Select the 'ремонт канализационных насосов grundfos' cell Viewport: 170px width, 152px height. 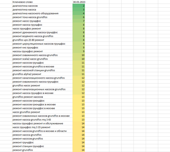click(x=42, y=89)
